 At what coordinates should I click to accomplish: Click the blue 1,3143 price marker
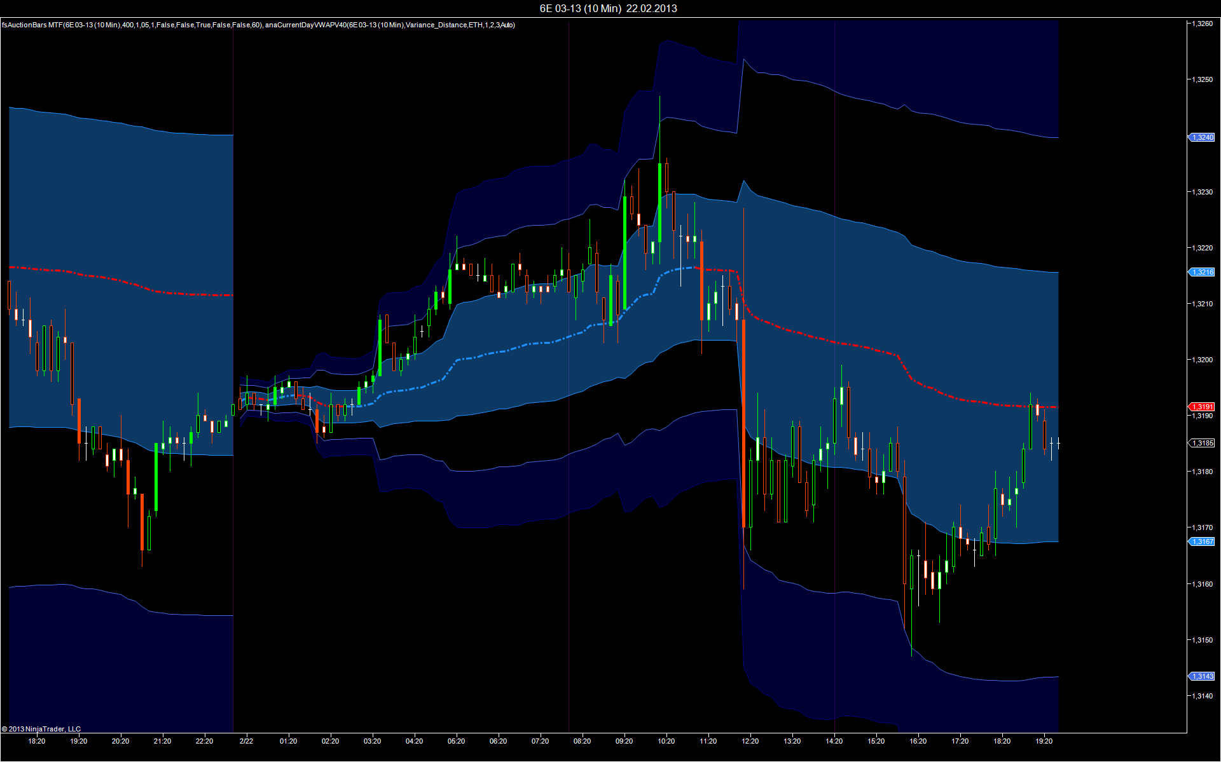click(1202, 676)
